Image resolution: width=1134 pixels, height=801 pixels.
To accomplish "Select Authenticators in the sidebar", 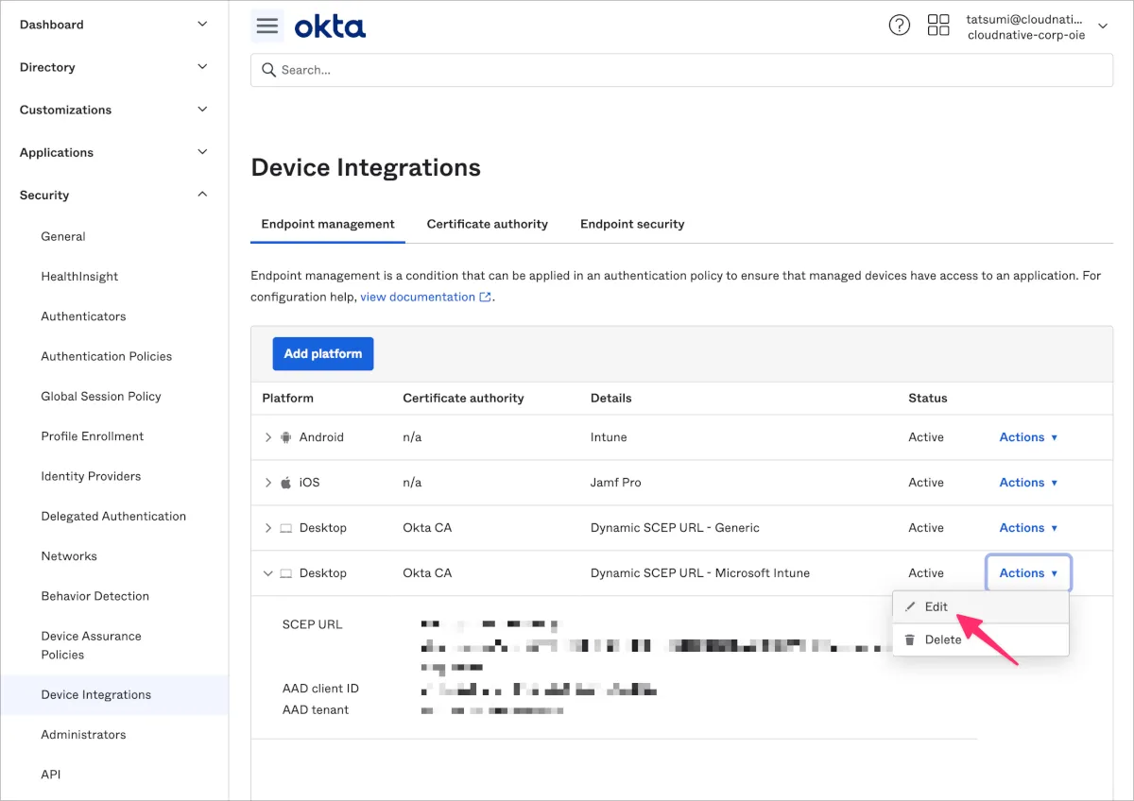I will pos(83,316).
